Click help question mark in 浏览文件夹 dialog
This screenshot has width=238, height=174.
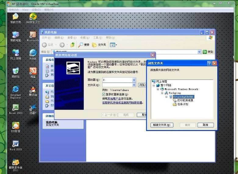coord(209,63)
